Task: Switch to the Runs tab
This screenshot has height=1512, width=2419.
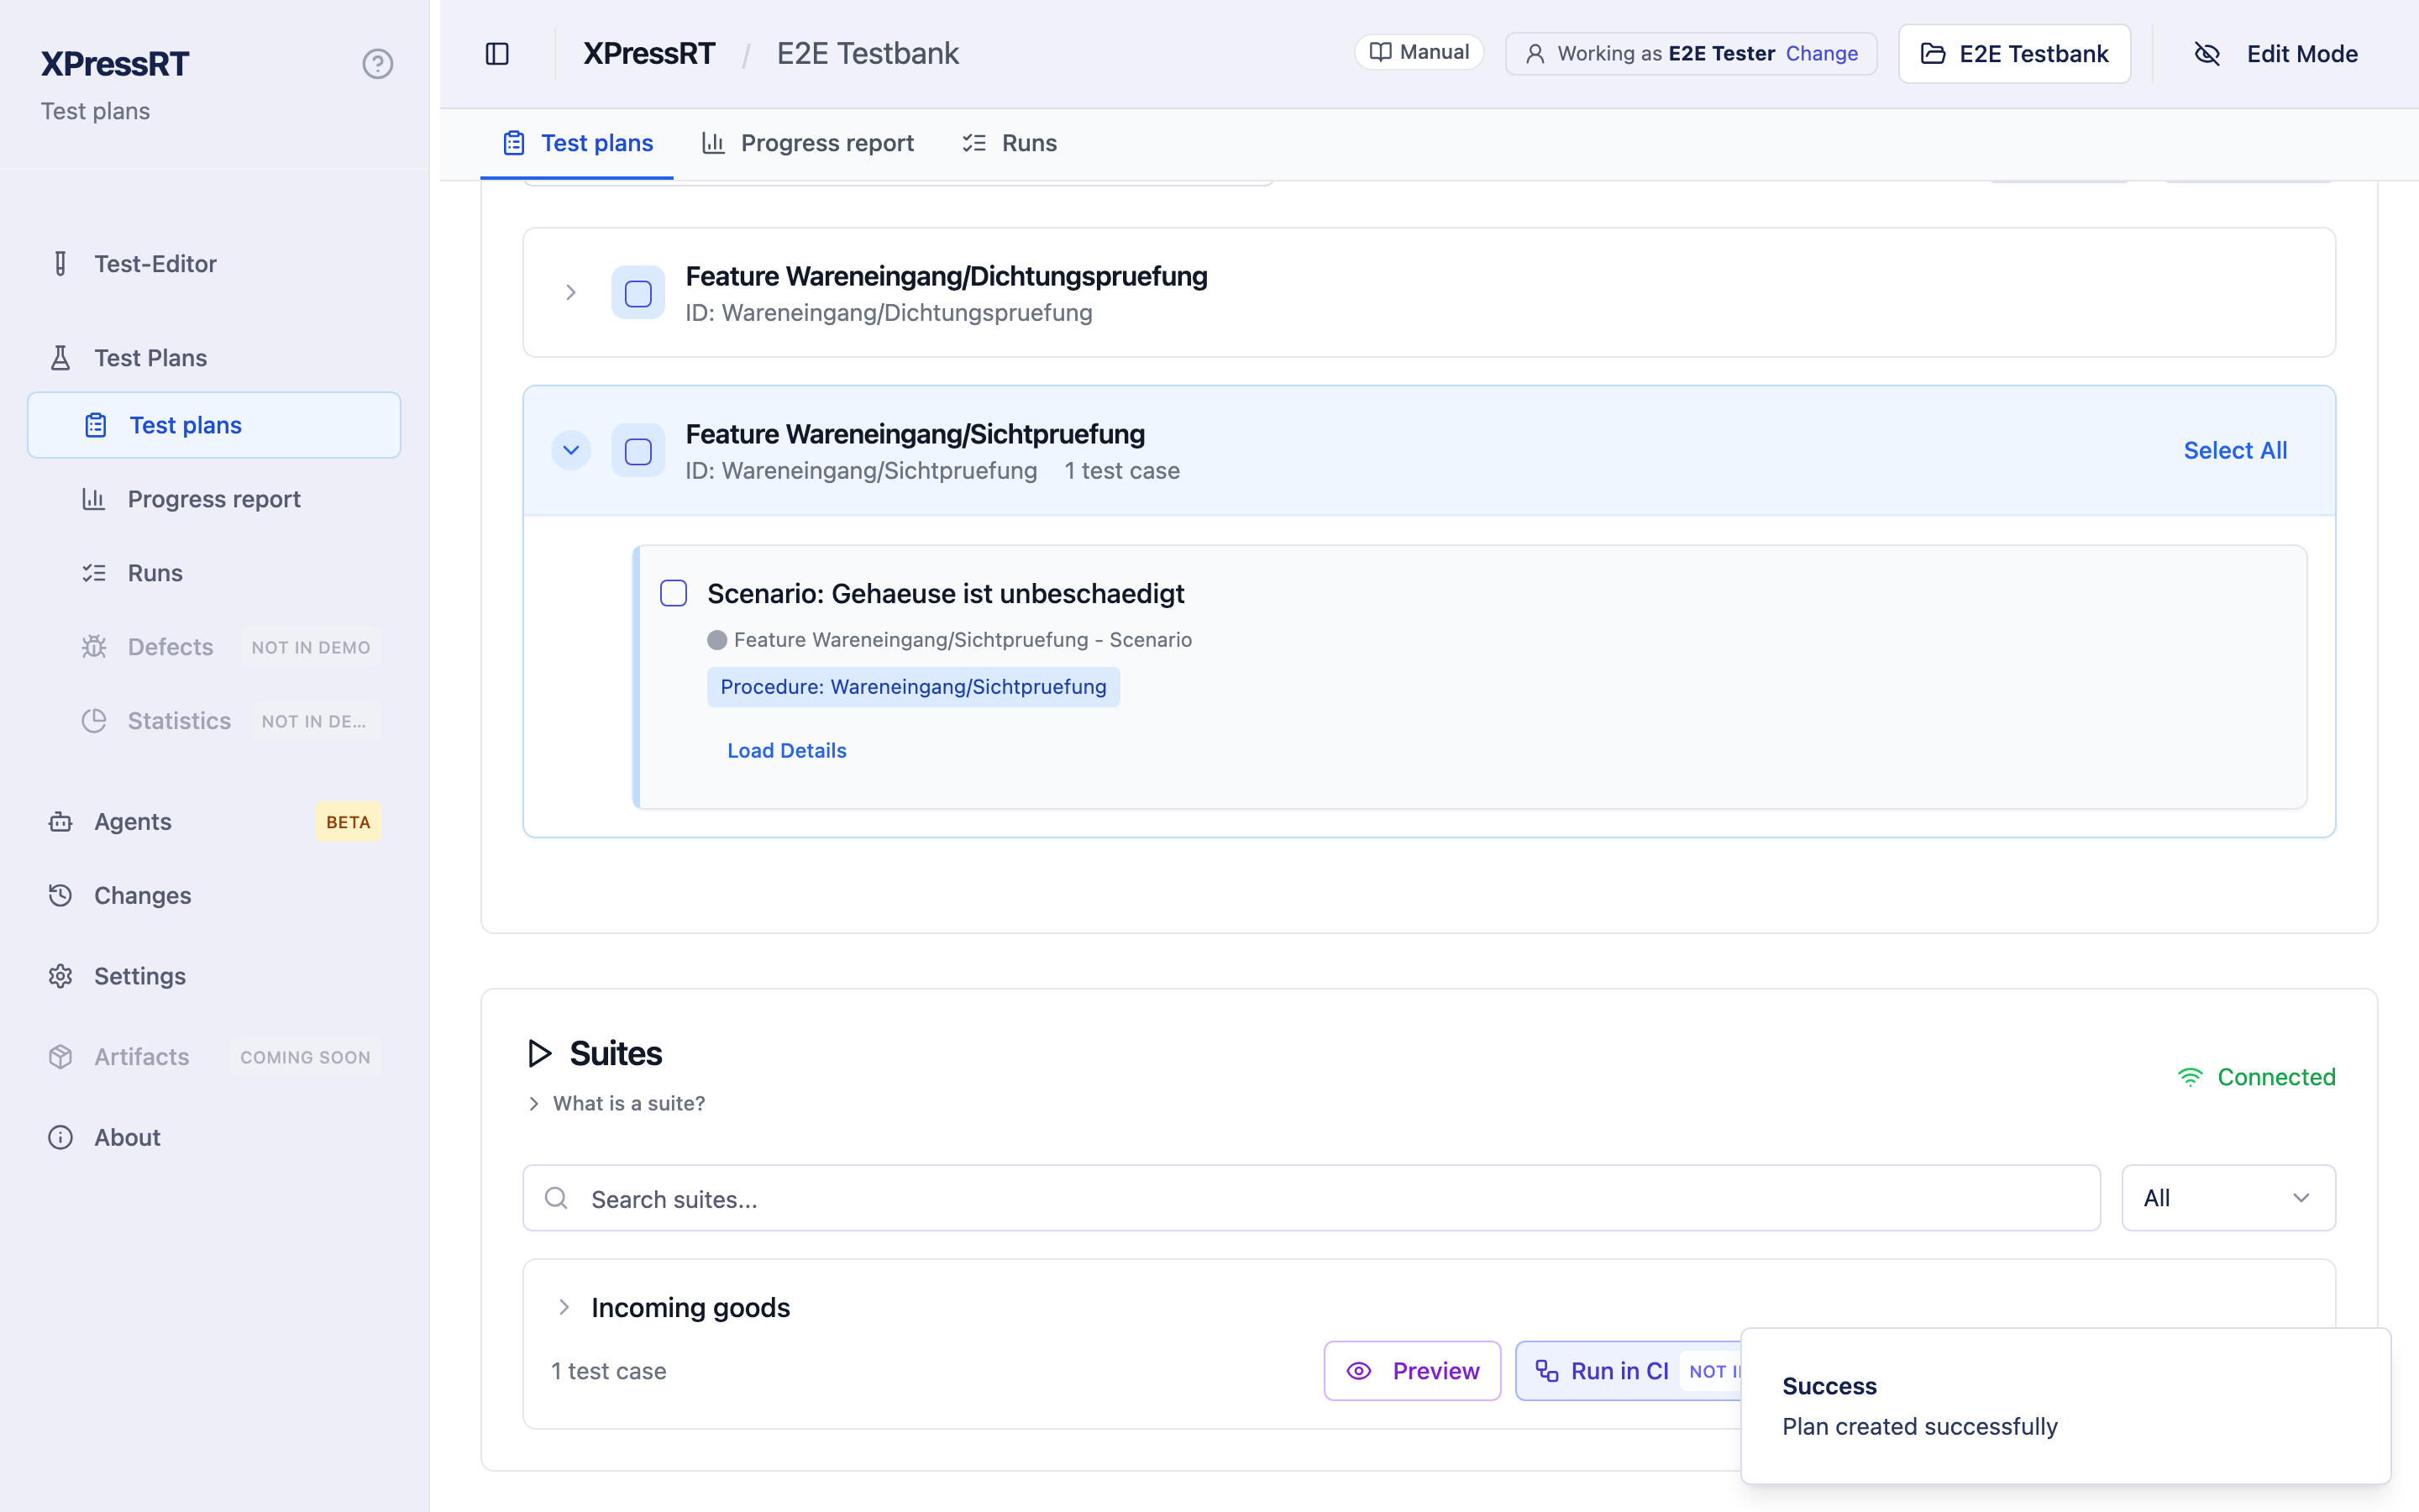Action: [1010, 143]
